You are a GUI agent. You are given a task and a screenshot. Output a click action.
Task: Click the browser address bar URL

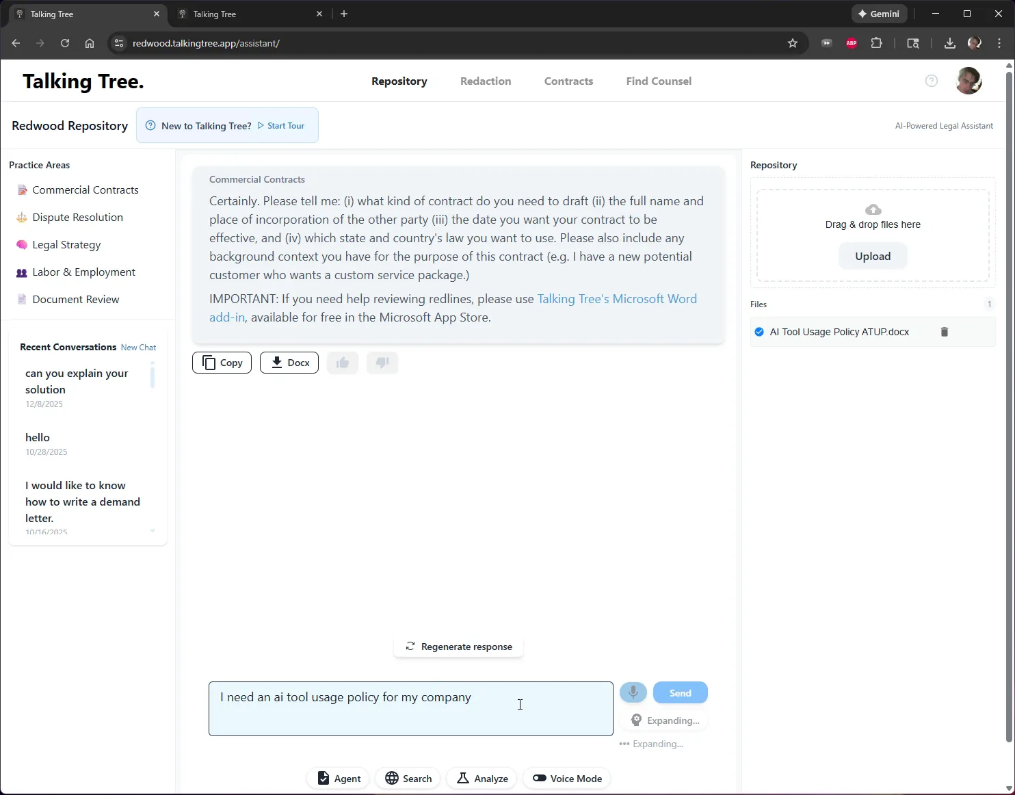206,43
